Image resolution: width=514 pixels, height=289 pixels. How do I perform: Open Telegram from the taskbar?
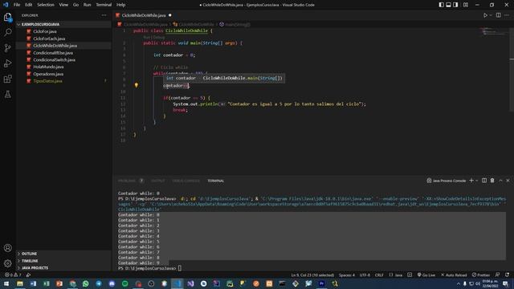tap(99, 283)
